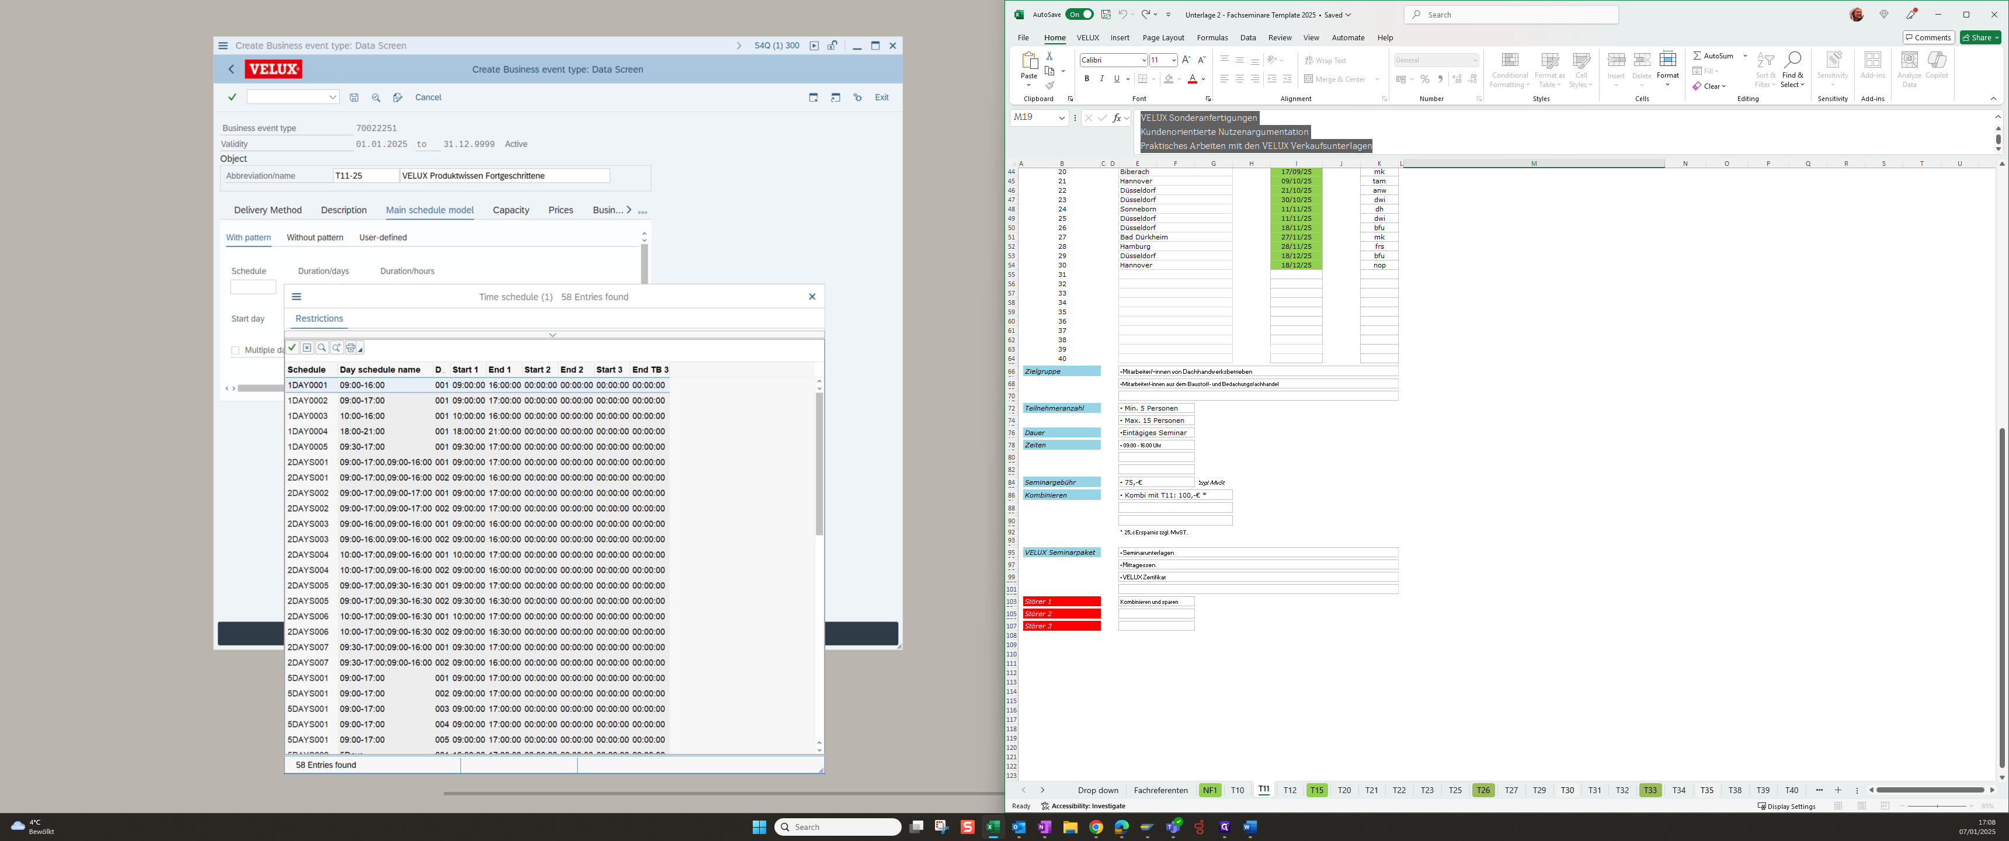
Task: Click Excel Center align icon
Action: [x=1239, y=79]
